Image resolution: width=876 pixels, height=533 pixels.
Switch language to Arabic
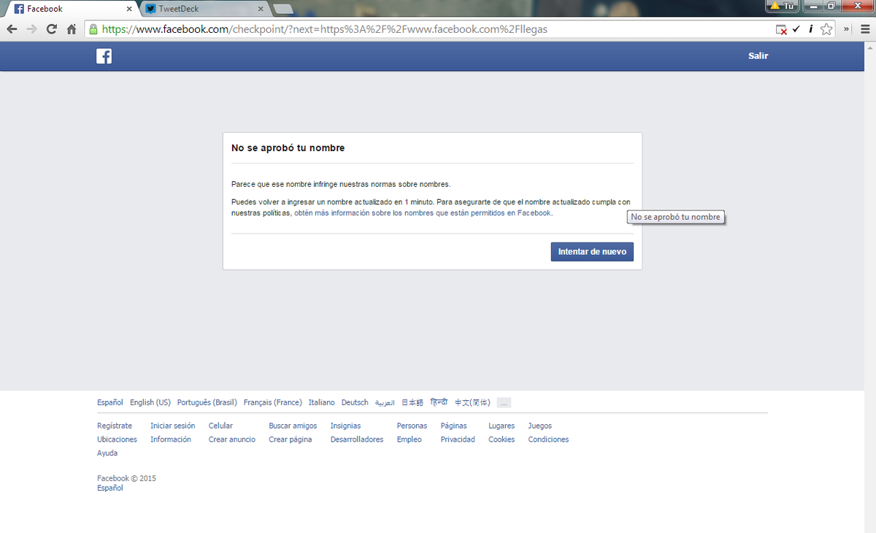click(x=385, y=402)
